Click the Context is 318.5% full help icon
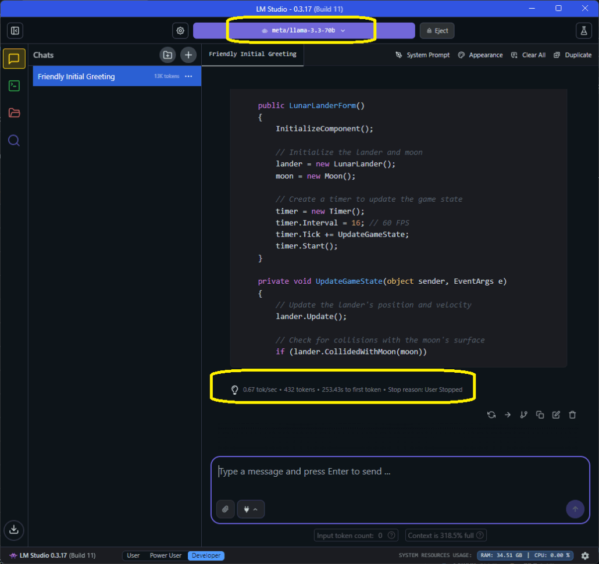 click(x=480, y=536)
